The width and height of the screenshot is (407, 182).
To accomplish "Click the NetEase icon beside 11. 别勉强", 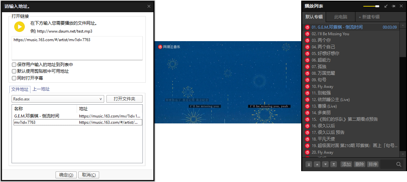I will [x=307, y=93].
